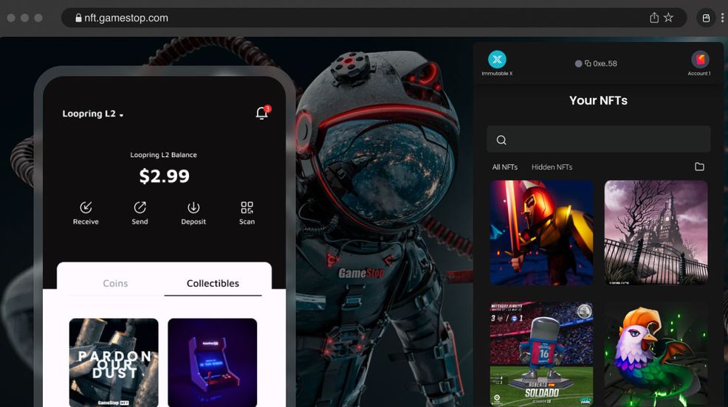Open the colorful bird creature NFT

pos(656,355)
